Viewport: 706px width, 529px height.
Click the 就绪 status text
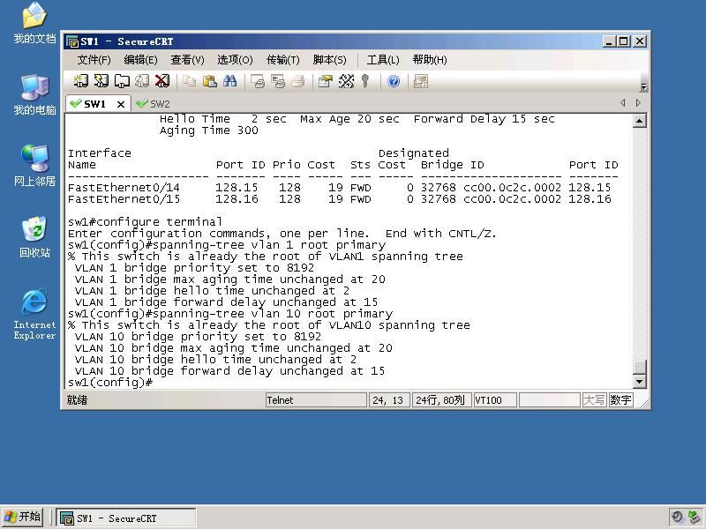pos(77,400)
